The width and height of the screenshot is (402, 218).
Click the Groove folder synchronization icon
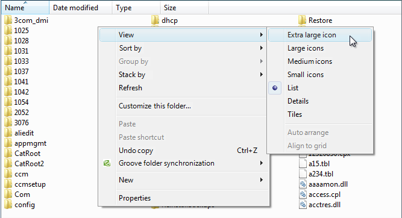(107, 163)
